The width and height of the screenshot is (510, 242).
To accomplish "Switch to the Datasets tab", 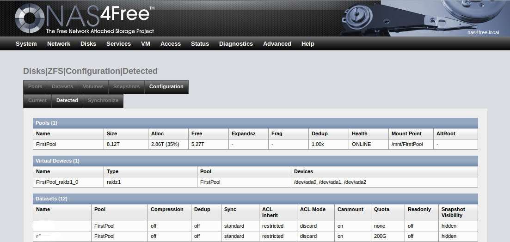I will point(62,87).
